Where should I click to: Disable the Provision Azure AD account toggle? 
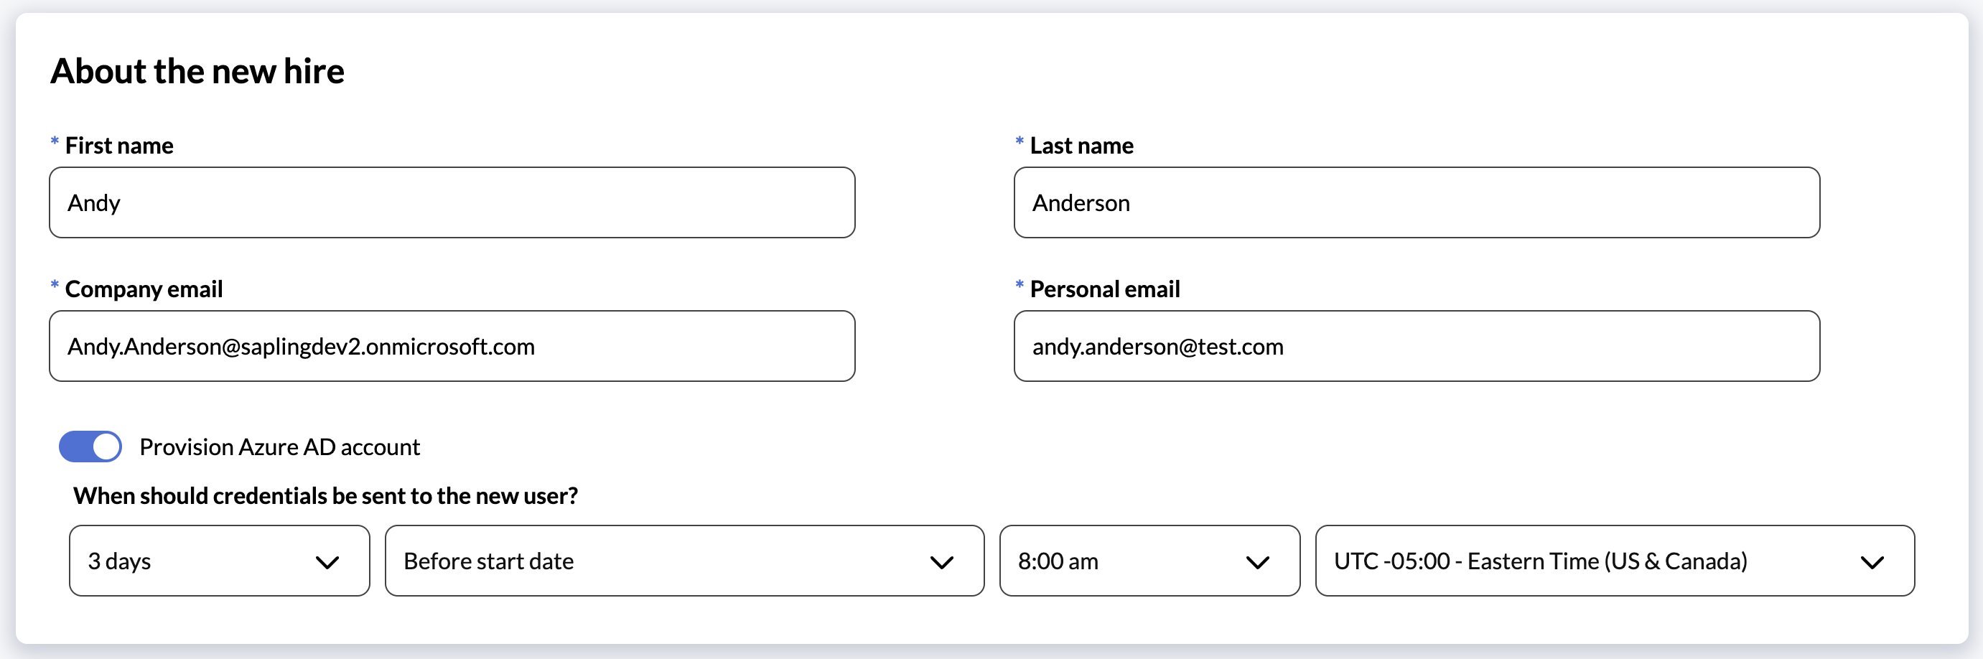click(90, 447)
